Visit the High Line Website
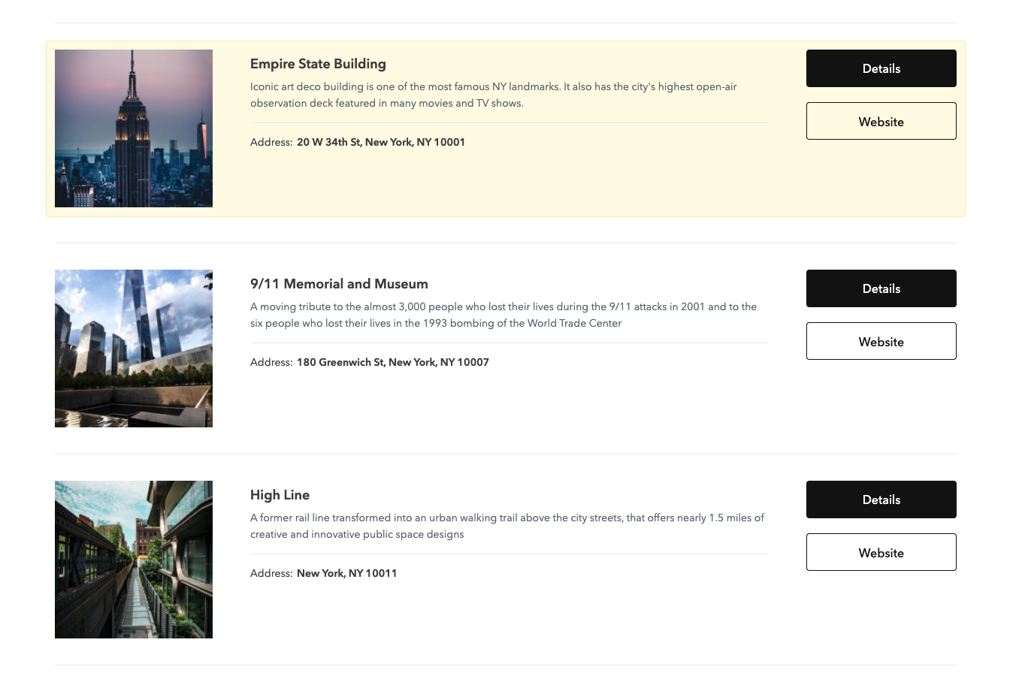 (x=881, y=552)
